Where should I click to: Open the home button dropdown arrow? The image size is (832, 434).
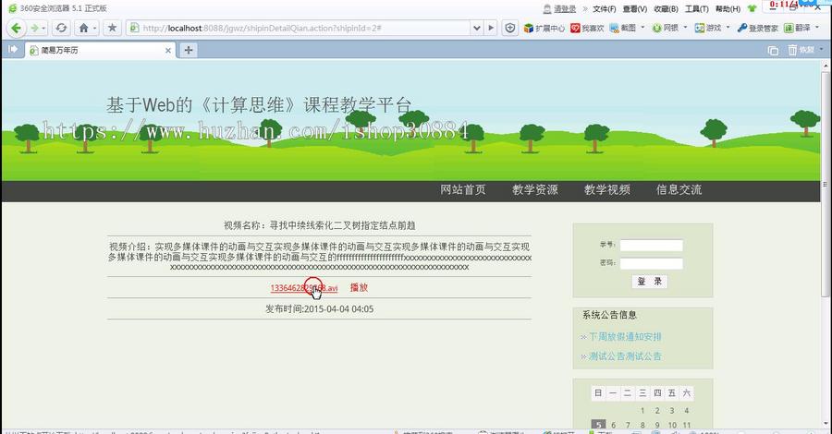[x=95, y=28]
